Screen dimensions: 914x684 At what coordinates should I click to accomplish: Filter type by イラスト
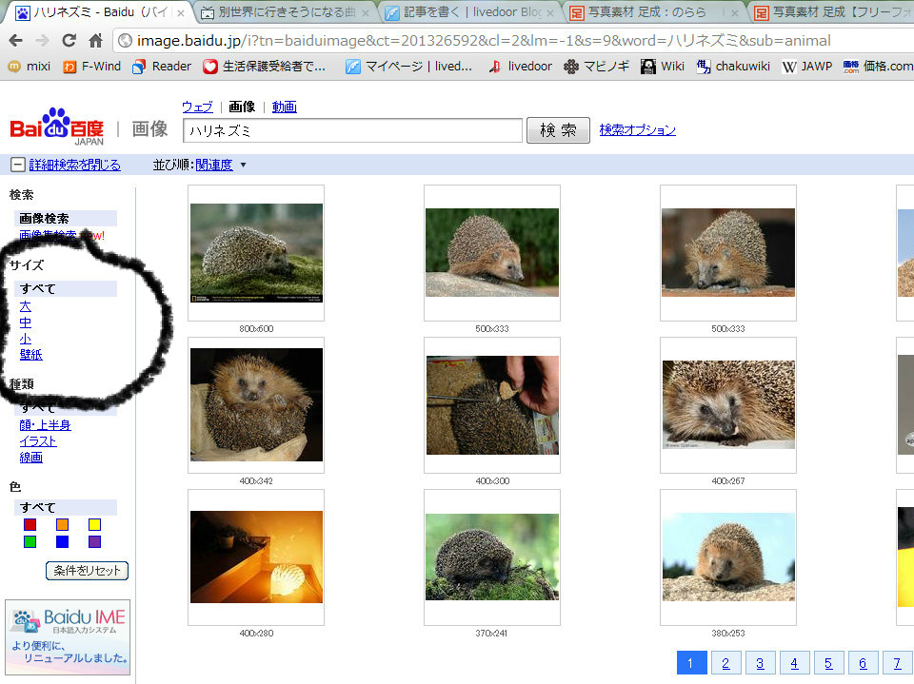(38, 441)
